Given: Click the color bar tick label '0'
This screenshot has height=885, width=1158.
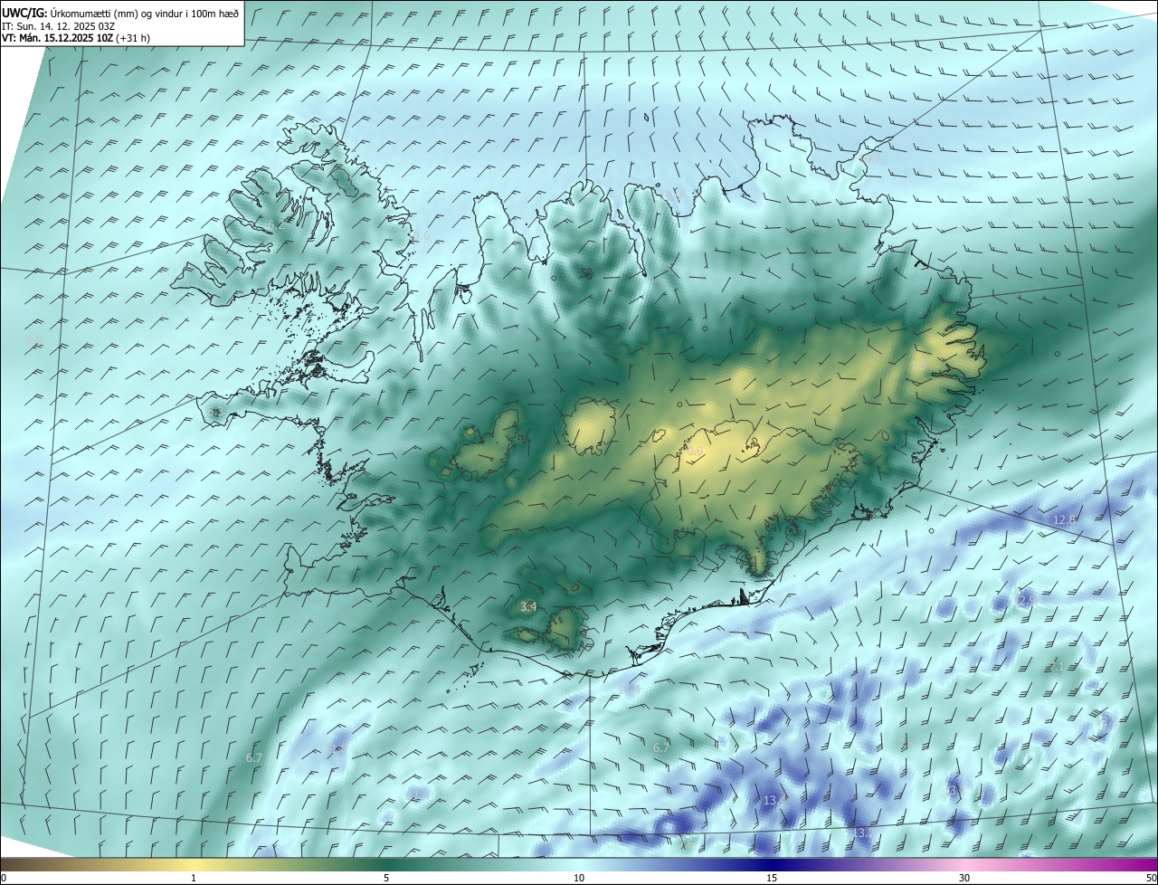Looking at the screenshot, I should (x=4, y=878).
